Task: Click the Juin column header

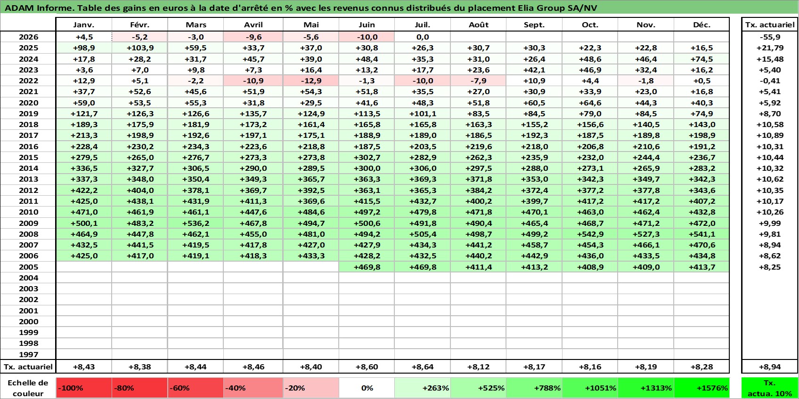Action: tap(367, 25)
